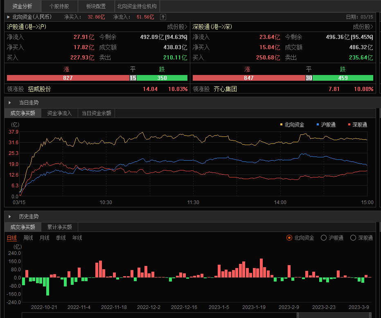381x318 pixels.
Task: Collapse the 当日走势 panel triangle
Action: click(10, 102)
